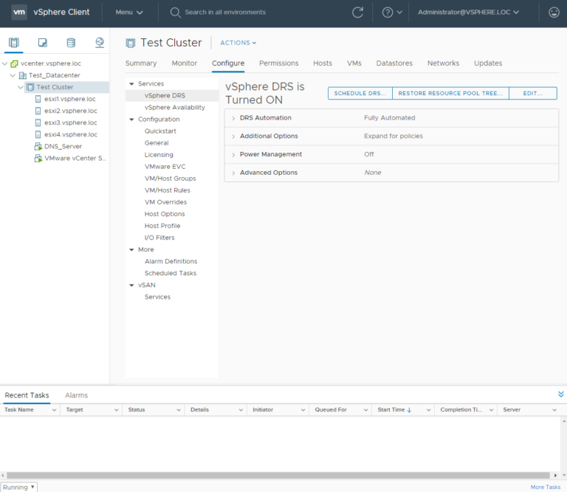
Task: Collapse Test_Datacenter tree node
Action: (x=13, y=75)
